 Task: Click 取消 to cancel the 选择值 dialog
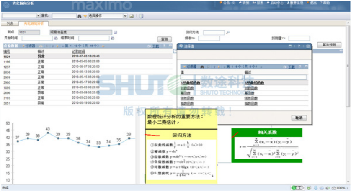(x=299, y=118)
